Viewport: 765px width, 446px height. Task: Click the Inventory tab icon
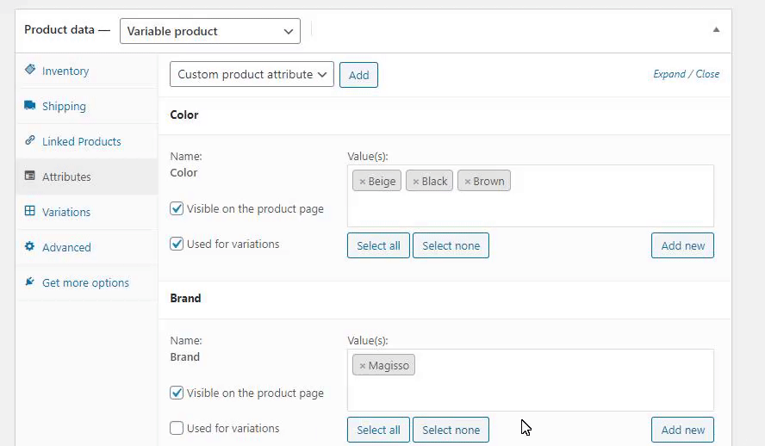tap(30, 71)
